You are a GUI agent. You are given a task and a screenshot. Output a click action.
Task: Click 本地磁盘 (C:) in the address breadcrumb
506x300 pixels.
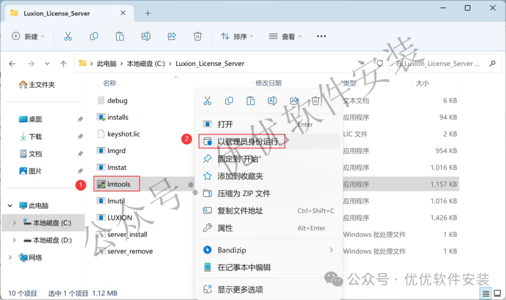pyautogui.click(x=146, y=64)
